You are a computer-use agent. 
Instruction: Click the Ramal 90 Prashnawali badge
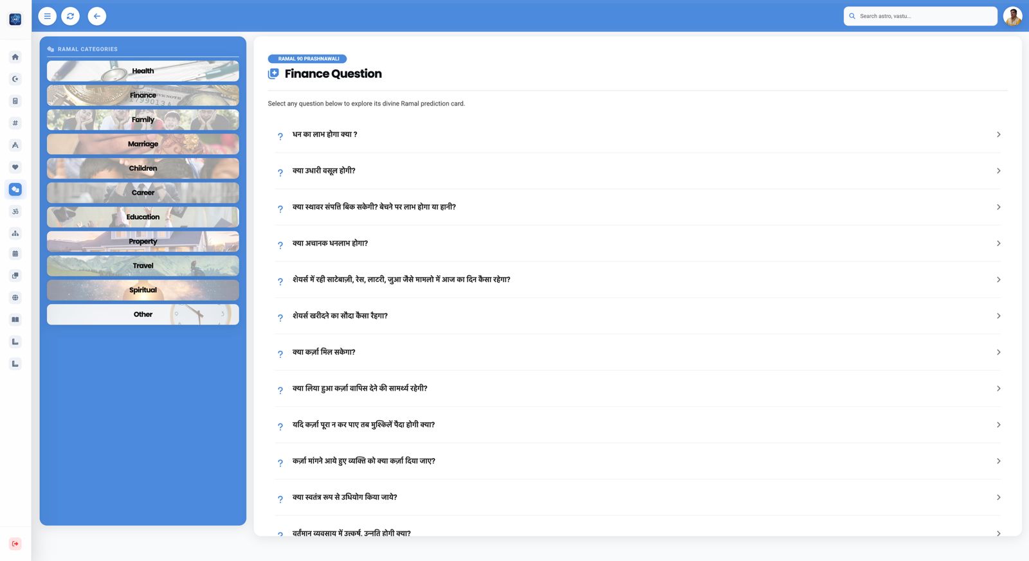307,58
